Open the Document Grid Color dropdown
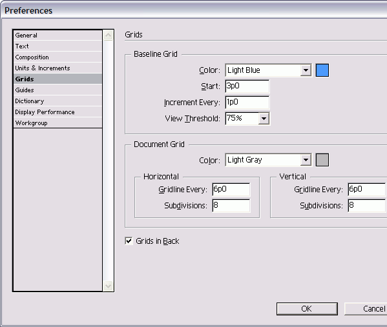Screen dimensions: 387x327 [268, 160]
